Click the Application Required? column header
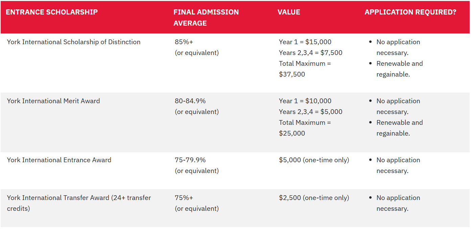Viewport: 471px width, 229px height. coord(410,12)
